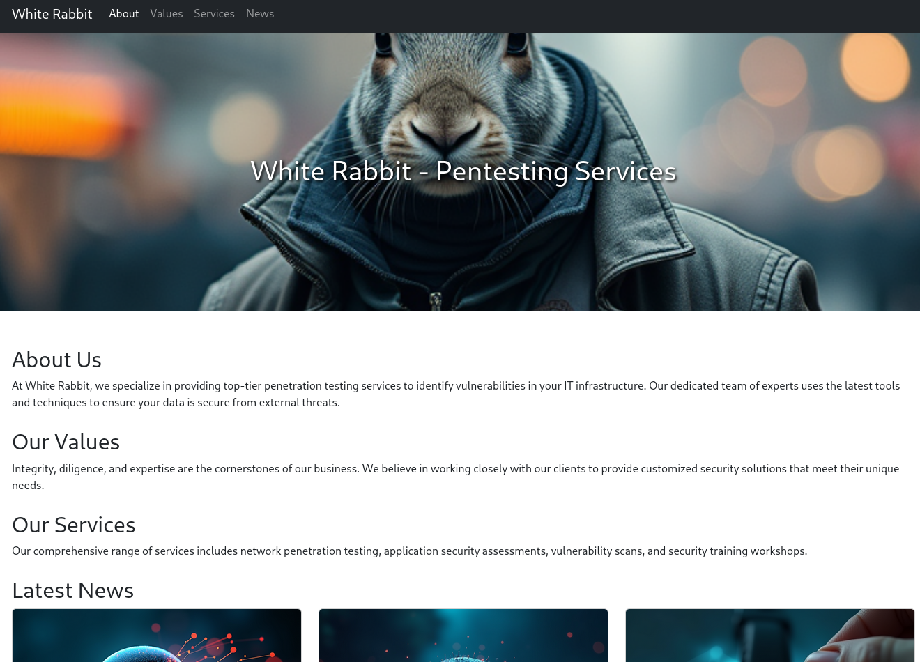The height and width of the screenshot is (662, 920).
Task: Click the Our Services heading
Action: pyautogui.click(x=73, y=526)
